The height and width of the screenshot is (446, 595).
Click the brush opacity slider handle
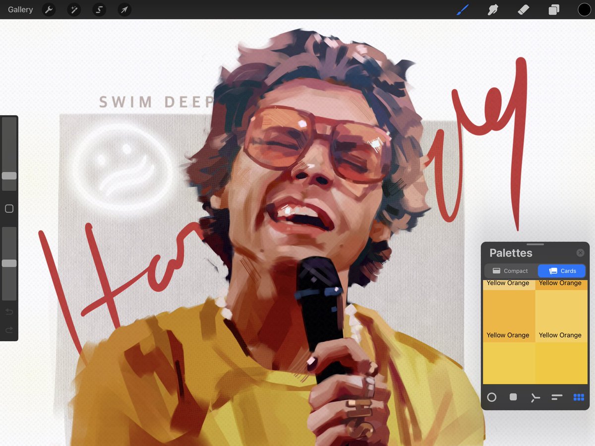point(9,263)
